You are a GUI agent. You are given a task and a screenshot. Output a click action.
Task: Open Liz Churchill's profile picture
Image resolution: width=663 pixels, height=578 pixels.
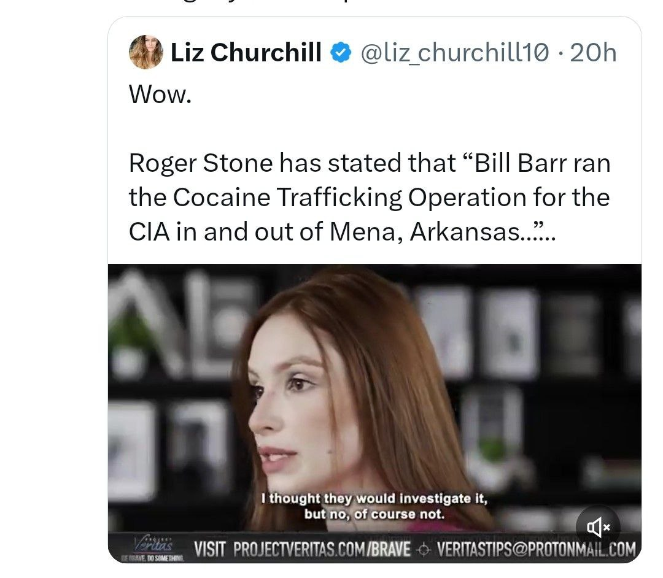pyautogui.click(x=145, y=53)
